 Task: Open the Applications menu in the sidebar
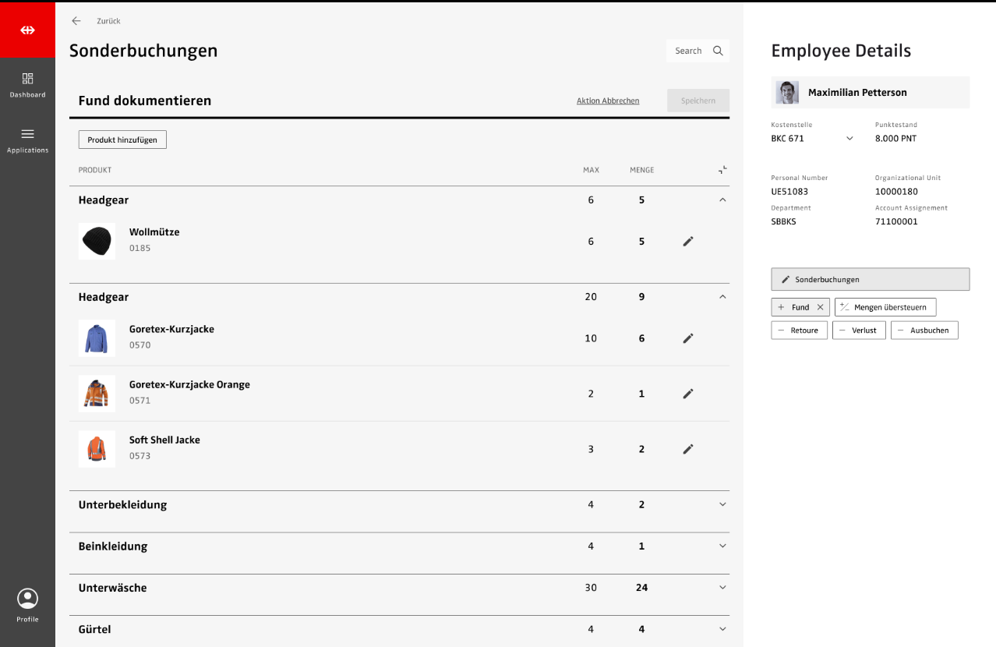pos(27,140)
